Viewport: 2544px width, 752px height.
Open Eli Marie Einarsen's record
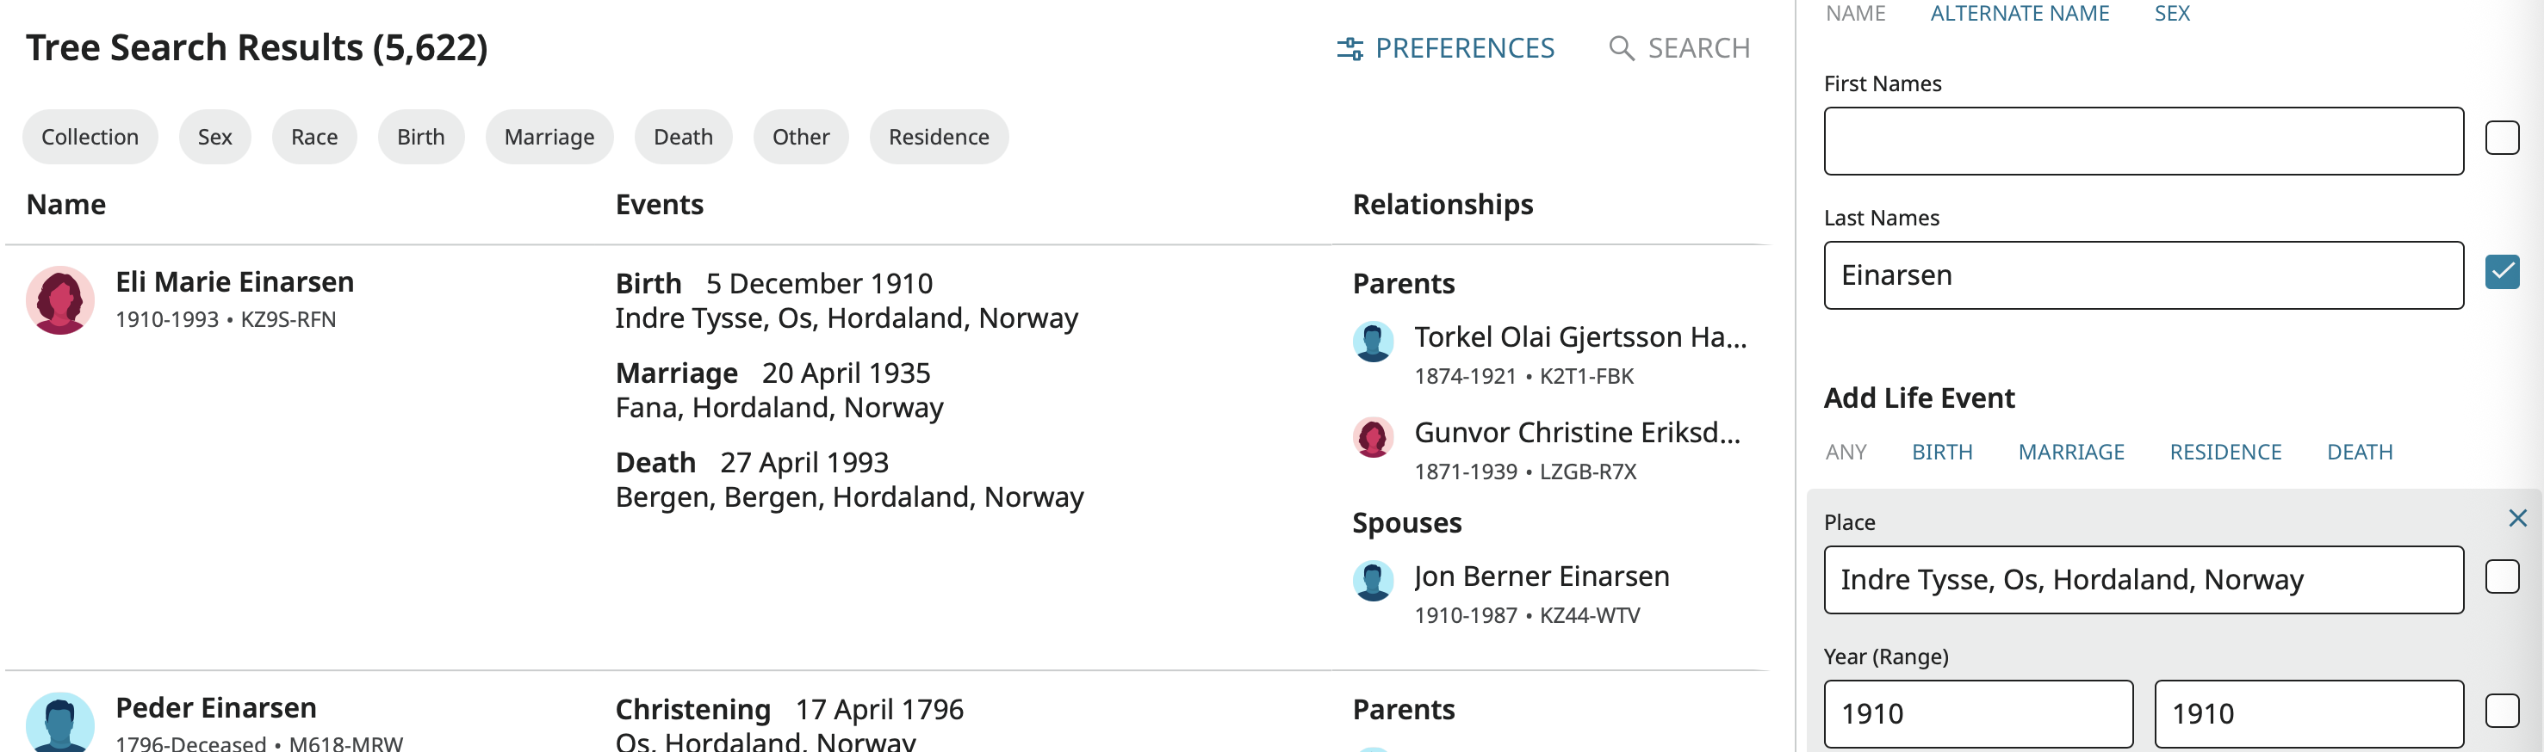[233, 281]
